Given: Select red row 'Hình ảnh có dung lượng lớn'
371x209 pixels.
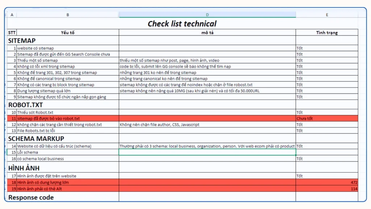Looking at the screenshot, I should [183, 182].
